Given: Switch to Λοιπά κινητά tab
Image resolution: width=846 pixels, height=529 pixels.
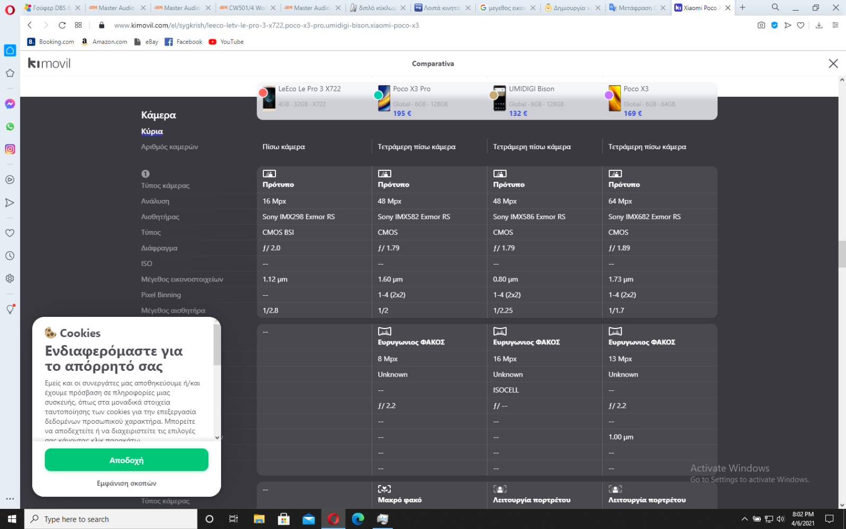Looking at the screenshot, I should click(x=442, y=8).
